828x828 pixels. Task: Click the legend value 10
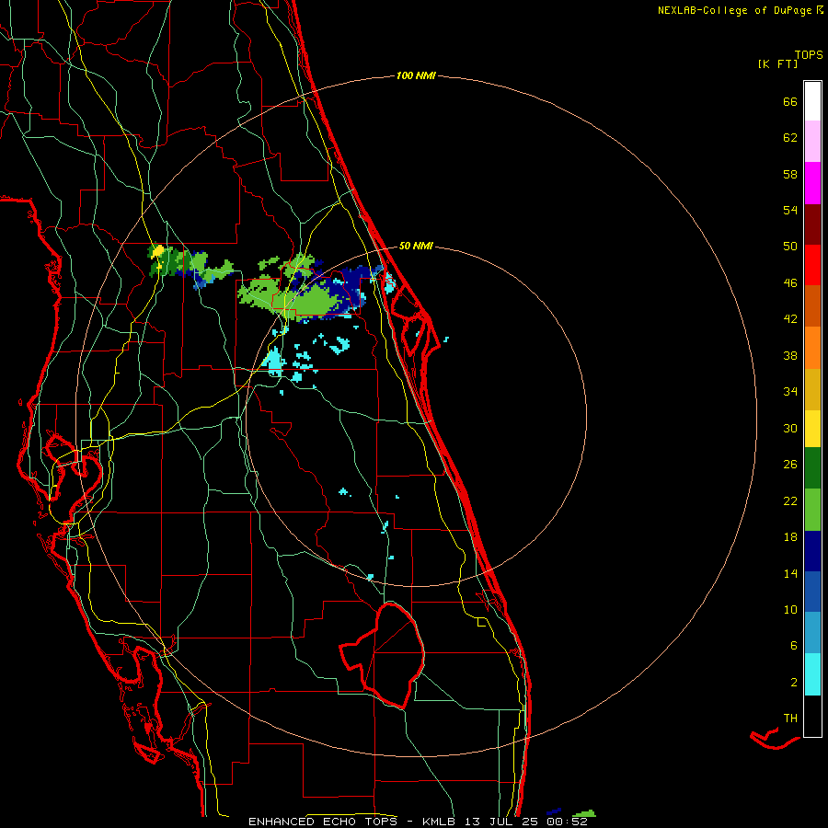(x=790, y=609)
